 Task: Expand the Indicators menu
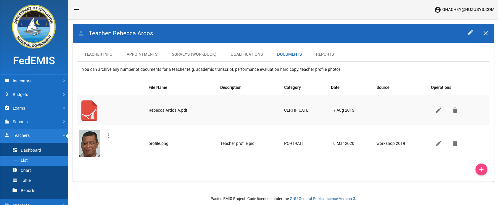click(34, 81)
